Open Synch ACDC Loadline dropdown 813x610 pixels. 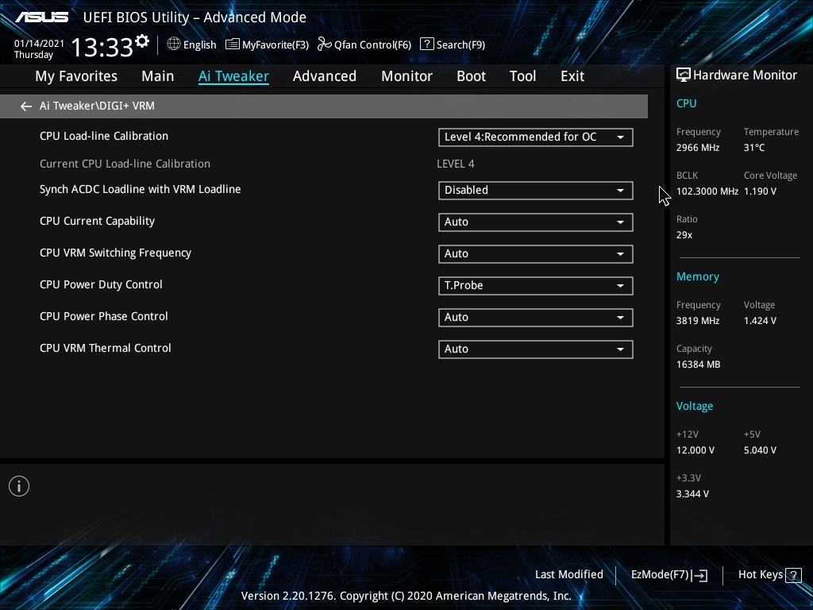pyautogui.click(x=536, y=191)
